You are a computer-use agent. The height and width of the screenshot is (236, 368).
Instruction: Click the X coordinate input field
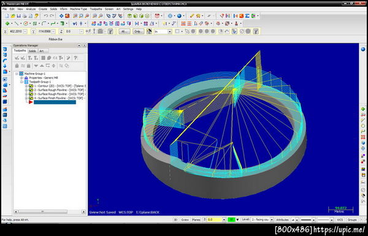[x=16, y=31]
